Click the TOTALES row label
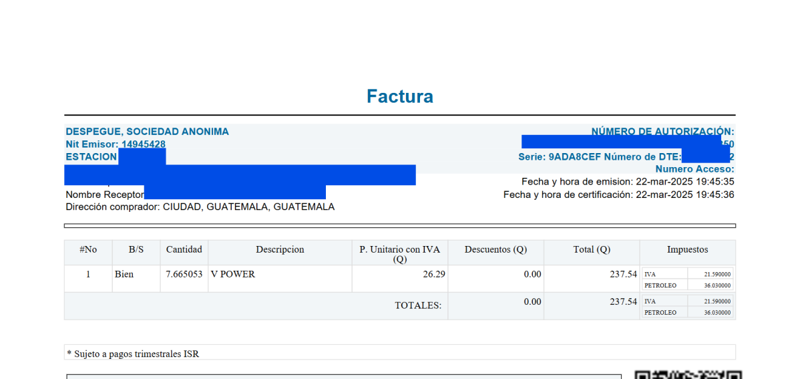Screen dimensions: 800x379 [x=418, y=305]
